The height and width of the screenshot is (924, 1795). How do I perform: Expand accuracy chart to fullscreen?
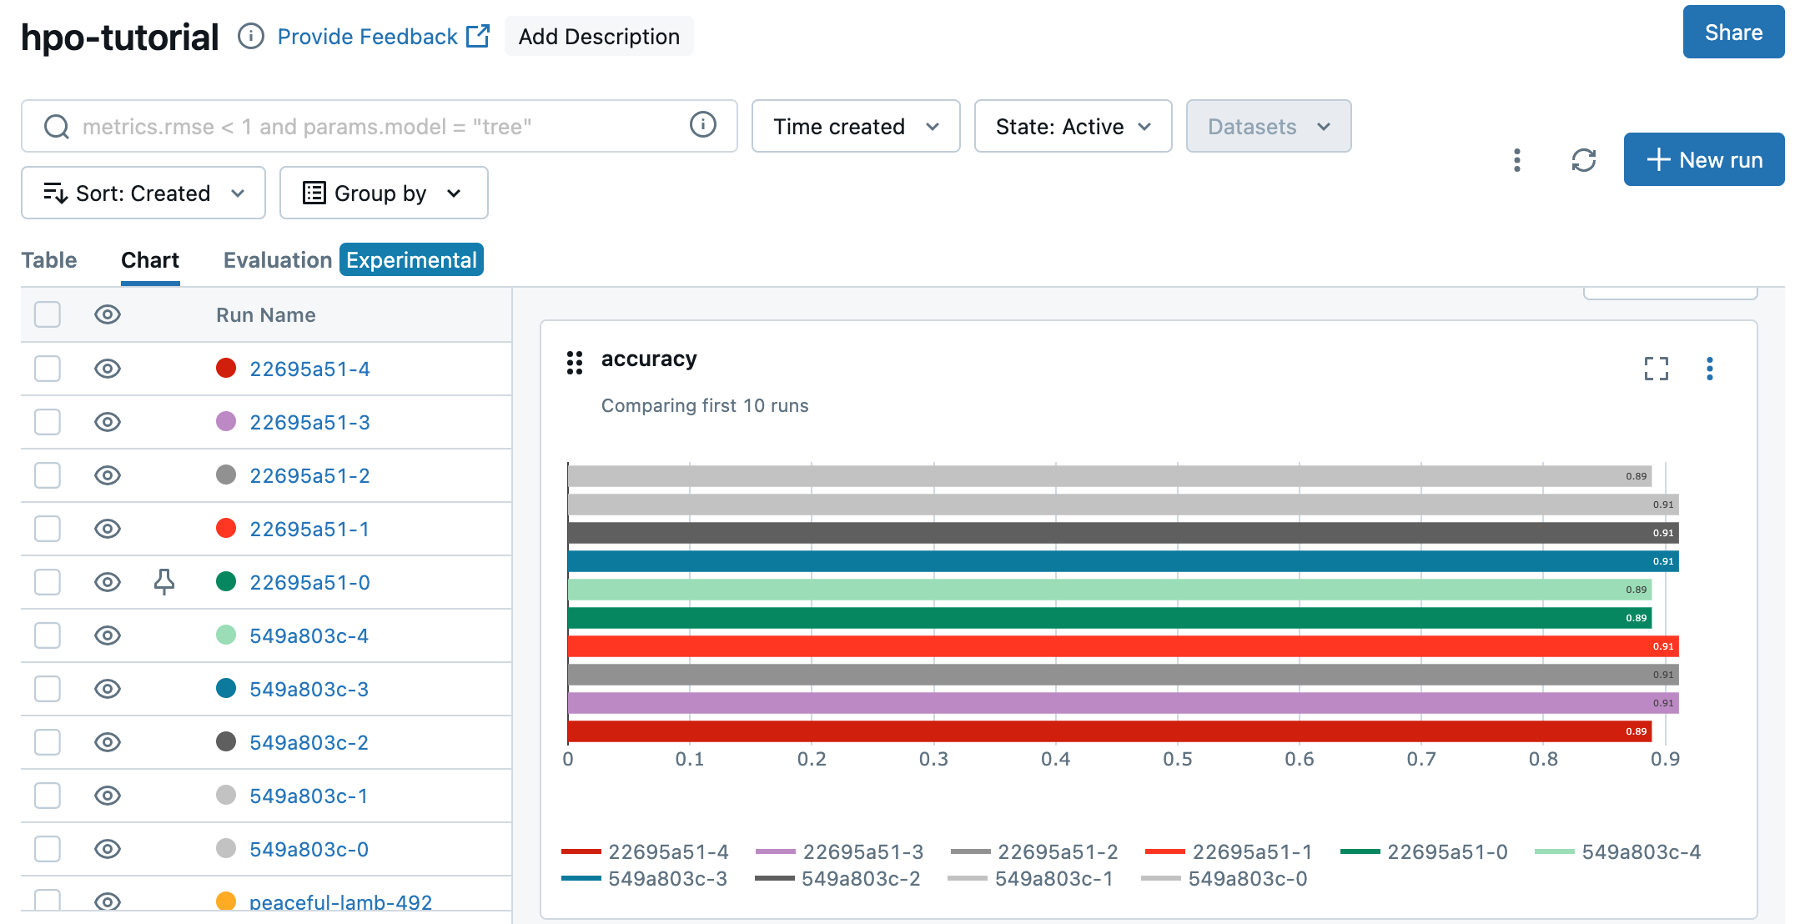1656,369
